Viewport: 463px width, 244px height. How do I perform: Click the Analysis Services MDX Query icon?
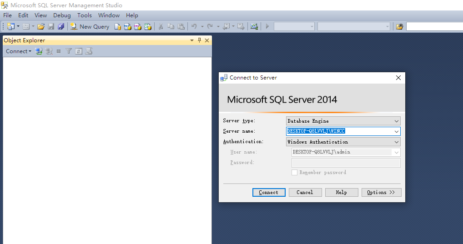pos(127,26)
